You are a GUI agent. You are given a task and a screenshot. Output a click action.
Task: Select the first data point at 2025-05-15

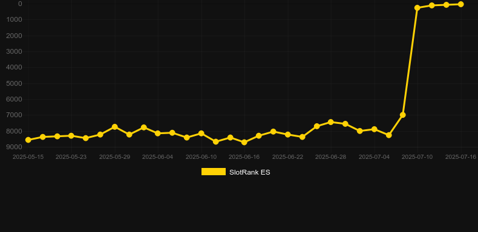coord(28,140)
